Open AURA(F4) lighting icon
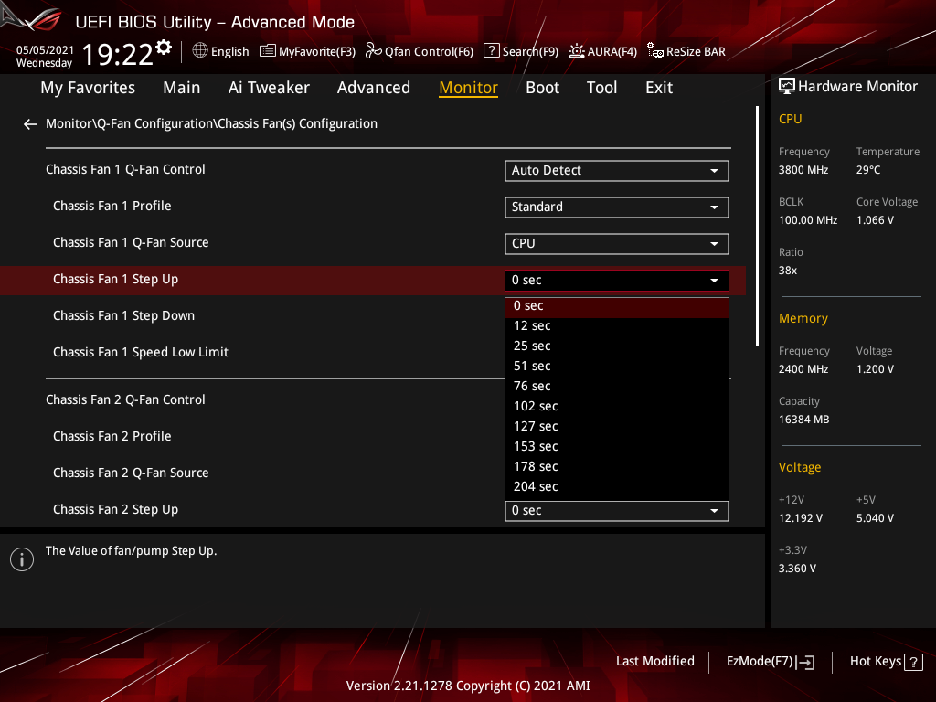 [x=577, y=51]
